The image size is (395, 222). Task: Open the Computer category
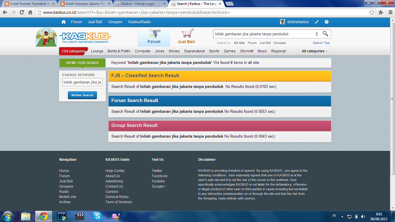tap(143, 51)
